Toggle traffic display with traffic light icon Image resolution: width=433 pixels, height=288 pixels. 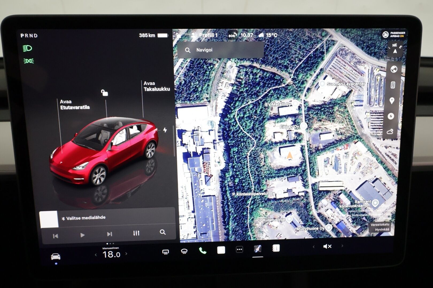click(393, 85)
